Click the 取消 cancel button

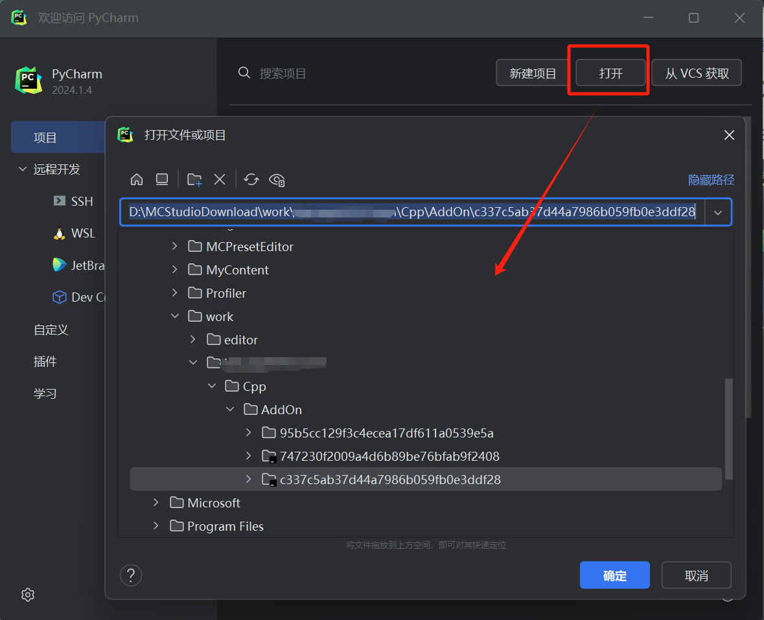(696, 575)
